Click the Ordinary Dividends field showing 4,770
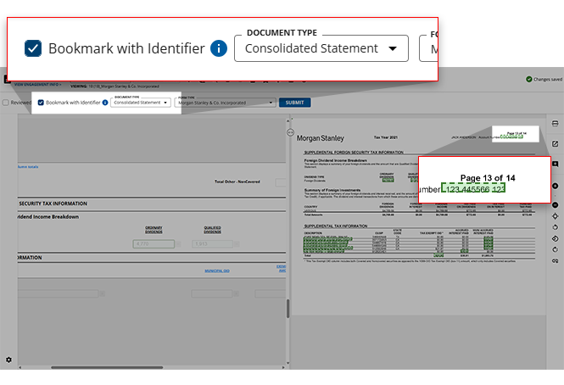The image size is (564, 385). (154, 244)
